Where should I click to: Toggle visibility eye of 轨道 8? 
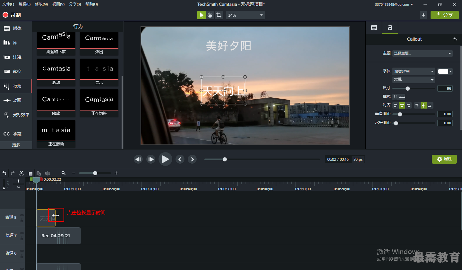click(x=22, y=215)
